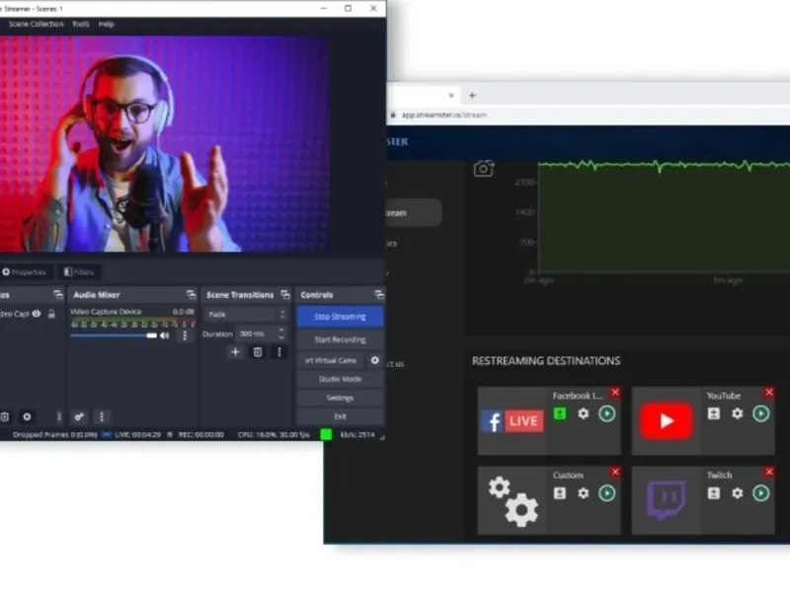Select the Stream item in the Streamster sidebar
790x592 pixels.
click(414, 212)
